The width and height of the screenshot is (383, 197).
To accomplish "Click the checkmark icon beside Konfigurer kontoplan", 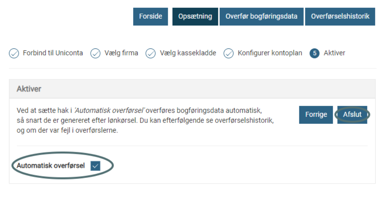I will point(228,53).
